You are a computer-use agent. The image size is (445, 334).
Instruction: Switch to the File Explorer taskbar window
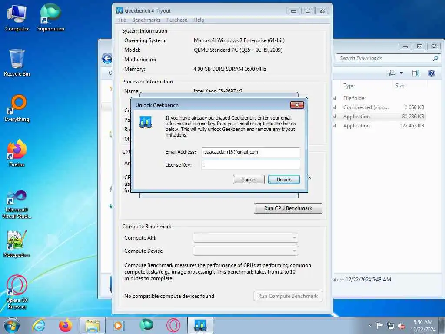coord(93,325)
